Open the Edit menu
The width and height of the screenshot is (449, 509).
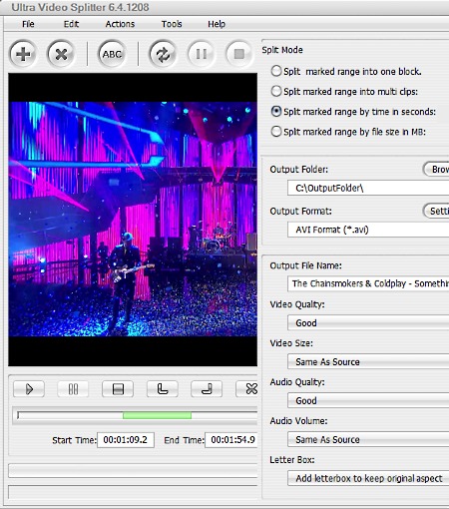click(71, 24)
